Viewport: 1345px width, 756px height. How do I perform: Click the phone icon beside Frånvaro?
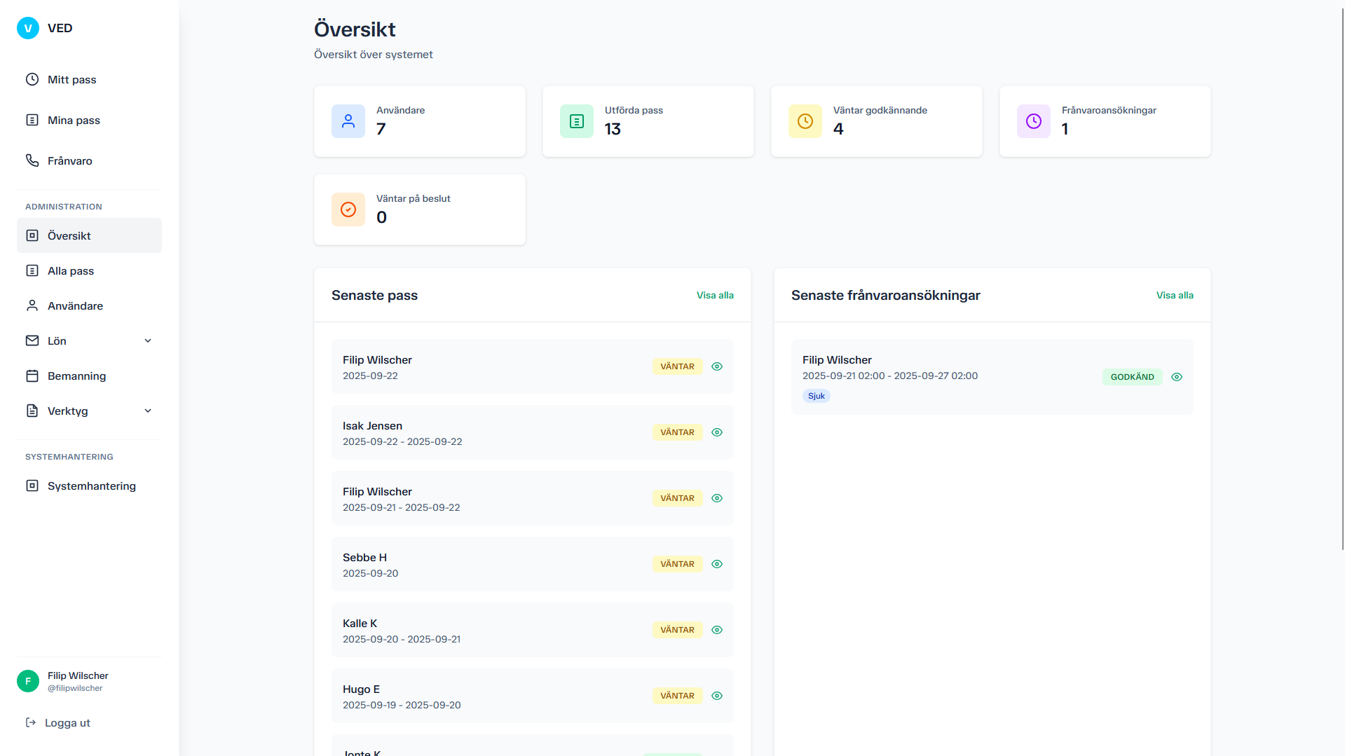pos(32,160)
